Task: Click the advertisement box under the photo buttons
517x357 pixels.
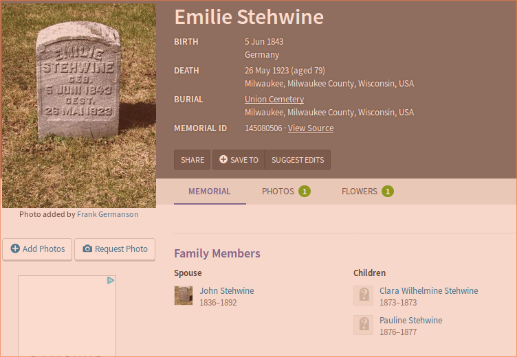Action: pyautogui.click(x=67, y=316)
